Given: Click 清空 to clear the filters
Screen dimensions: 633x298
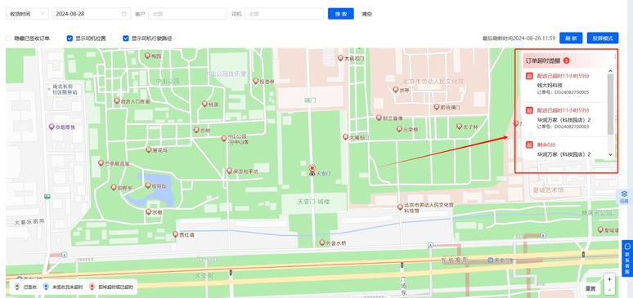Looking at the screenshot, I should [x=366, y=14].
